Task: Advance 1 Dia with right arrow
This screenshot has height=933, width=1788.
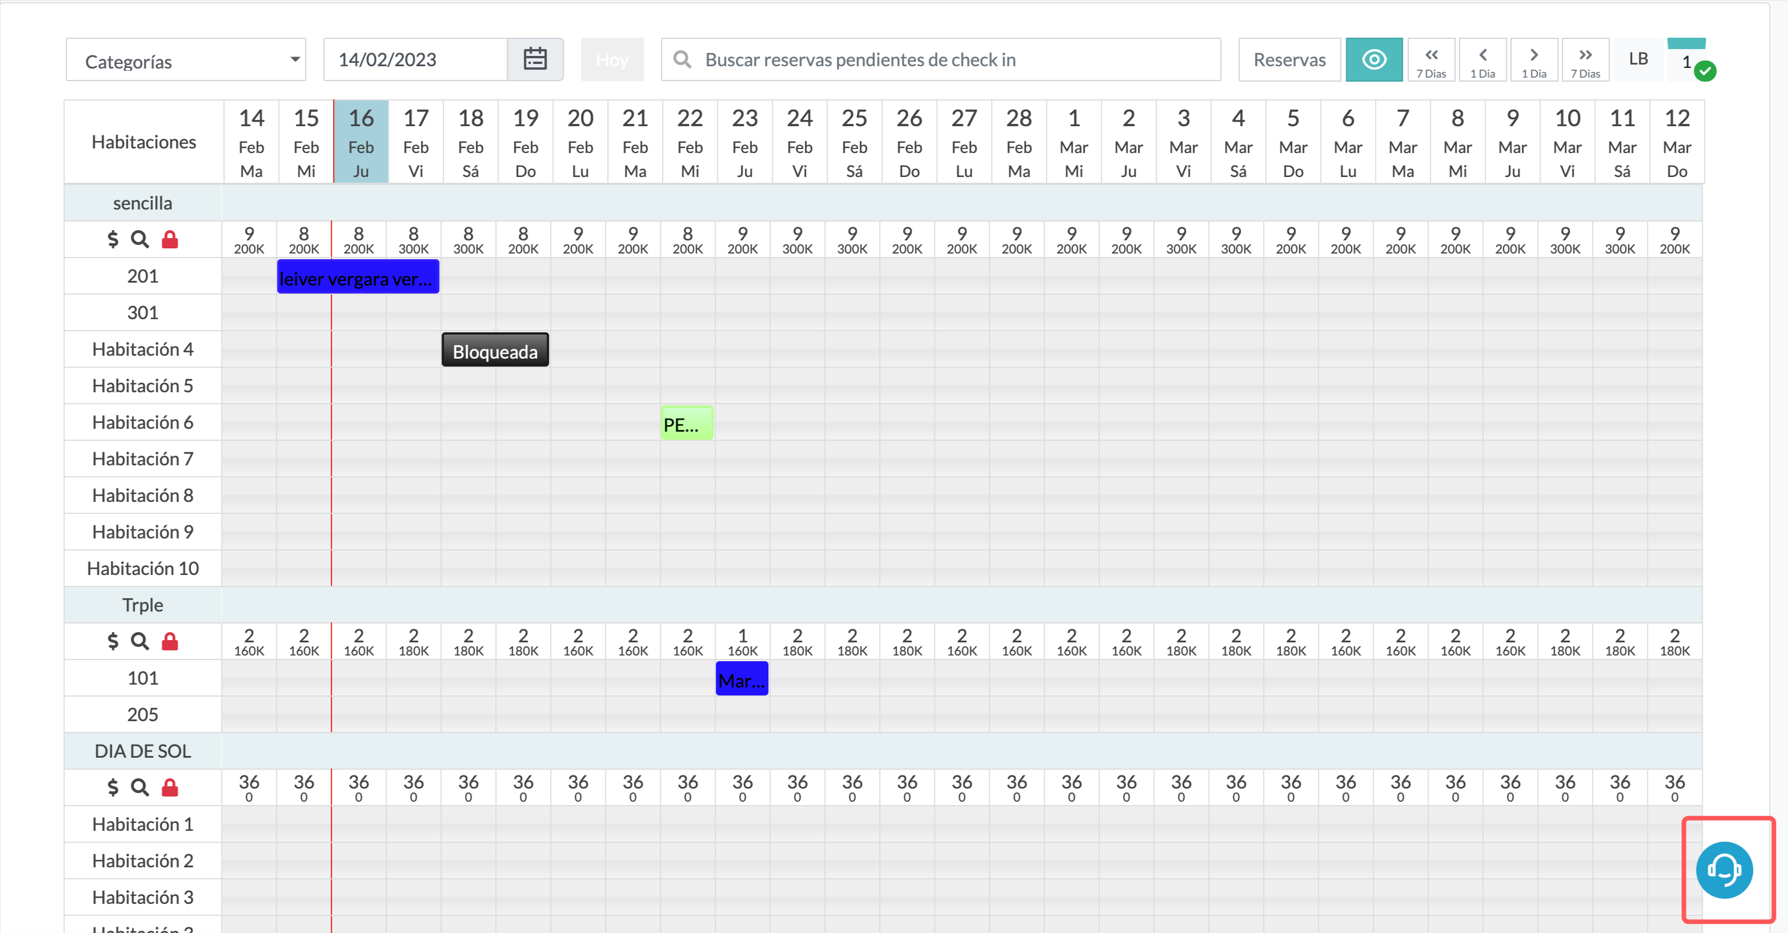Action: (x=1534, y=59)
